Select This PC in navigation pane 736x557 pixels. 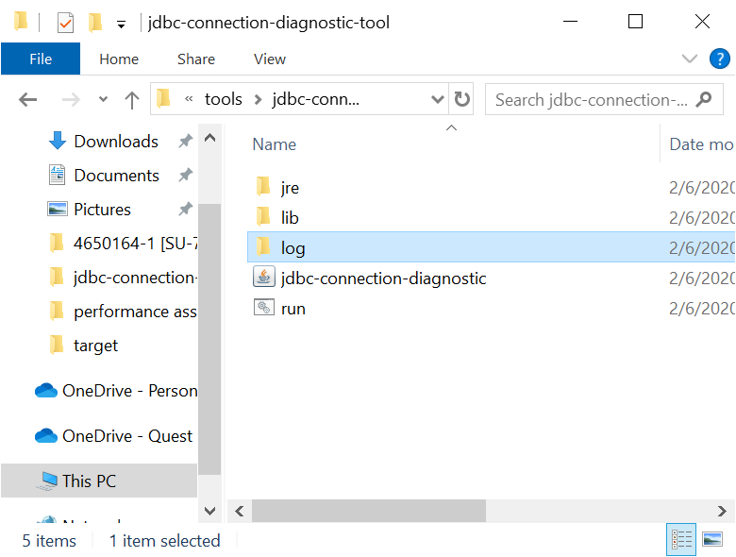click(89, 481)
